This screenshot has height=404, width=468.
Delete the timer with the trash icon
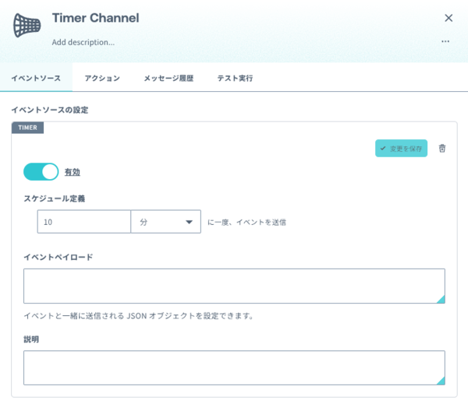click(442, 148)
